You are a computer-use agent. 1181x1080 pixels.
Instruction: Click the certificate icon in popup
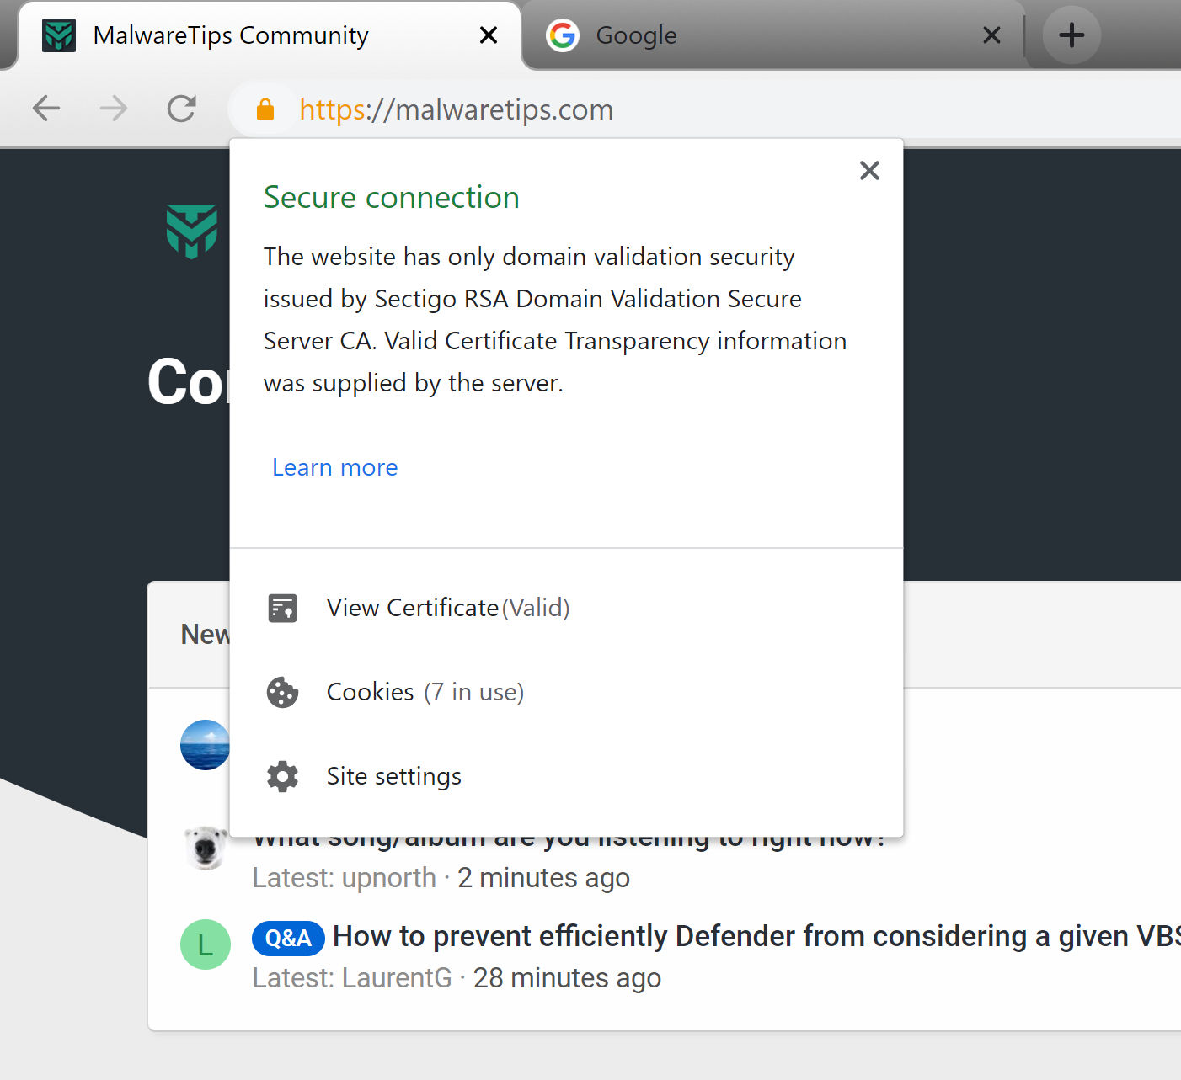click(x=282, y=608)
